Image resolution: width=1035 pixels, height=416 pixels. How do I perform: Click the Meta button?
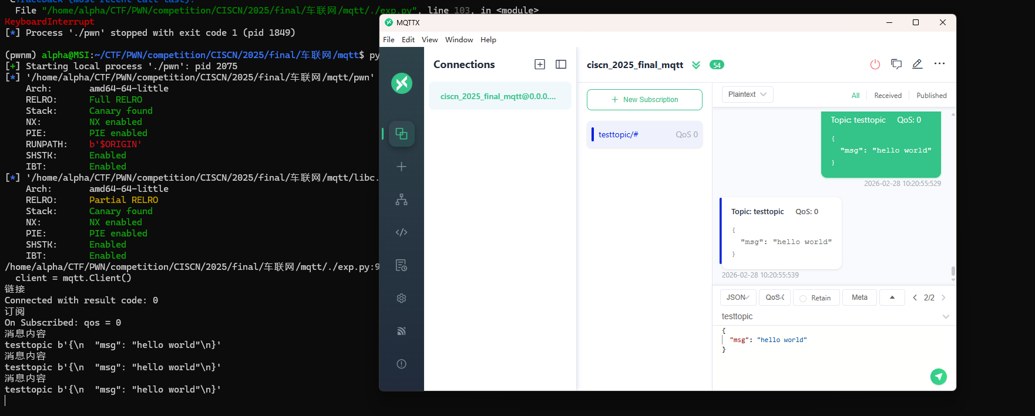coord(859,297)
